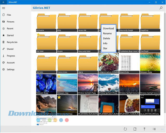Screen dimensions: 166x133
Task: Toggle the hamburger navigation menu
Action: pyautogui.click(x=3, y=8)
